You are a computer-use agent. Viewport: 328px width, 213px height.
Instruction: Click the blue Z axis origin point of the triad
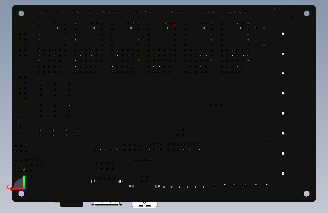[25, 189]
